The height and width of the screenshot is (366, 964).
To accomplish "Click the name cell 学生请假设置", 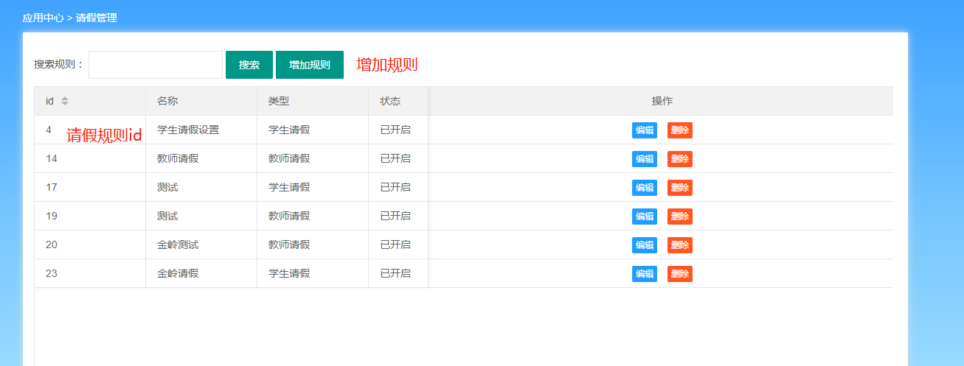I will (201, 130).
